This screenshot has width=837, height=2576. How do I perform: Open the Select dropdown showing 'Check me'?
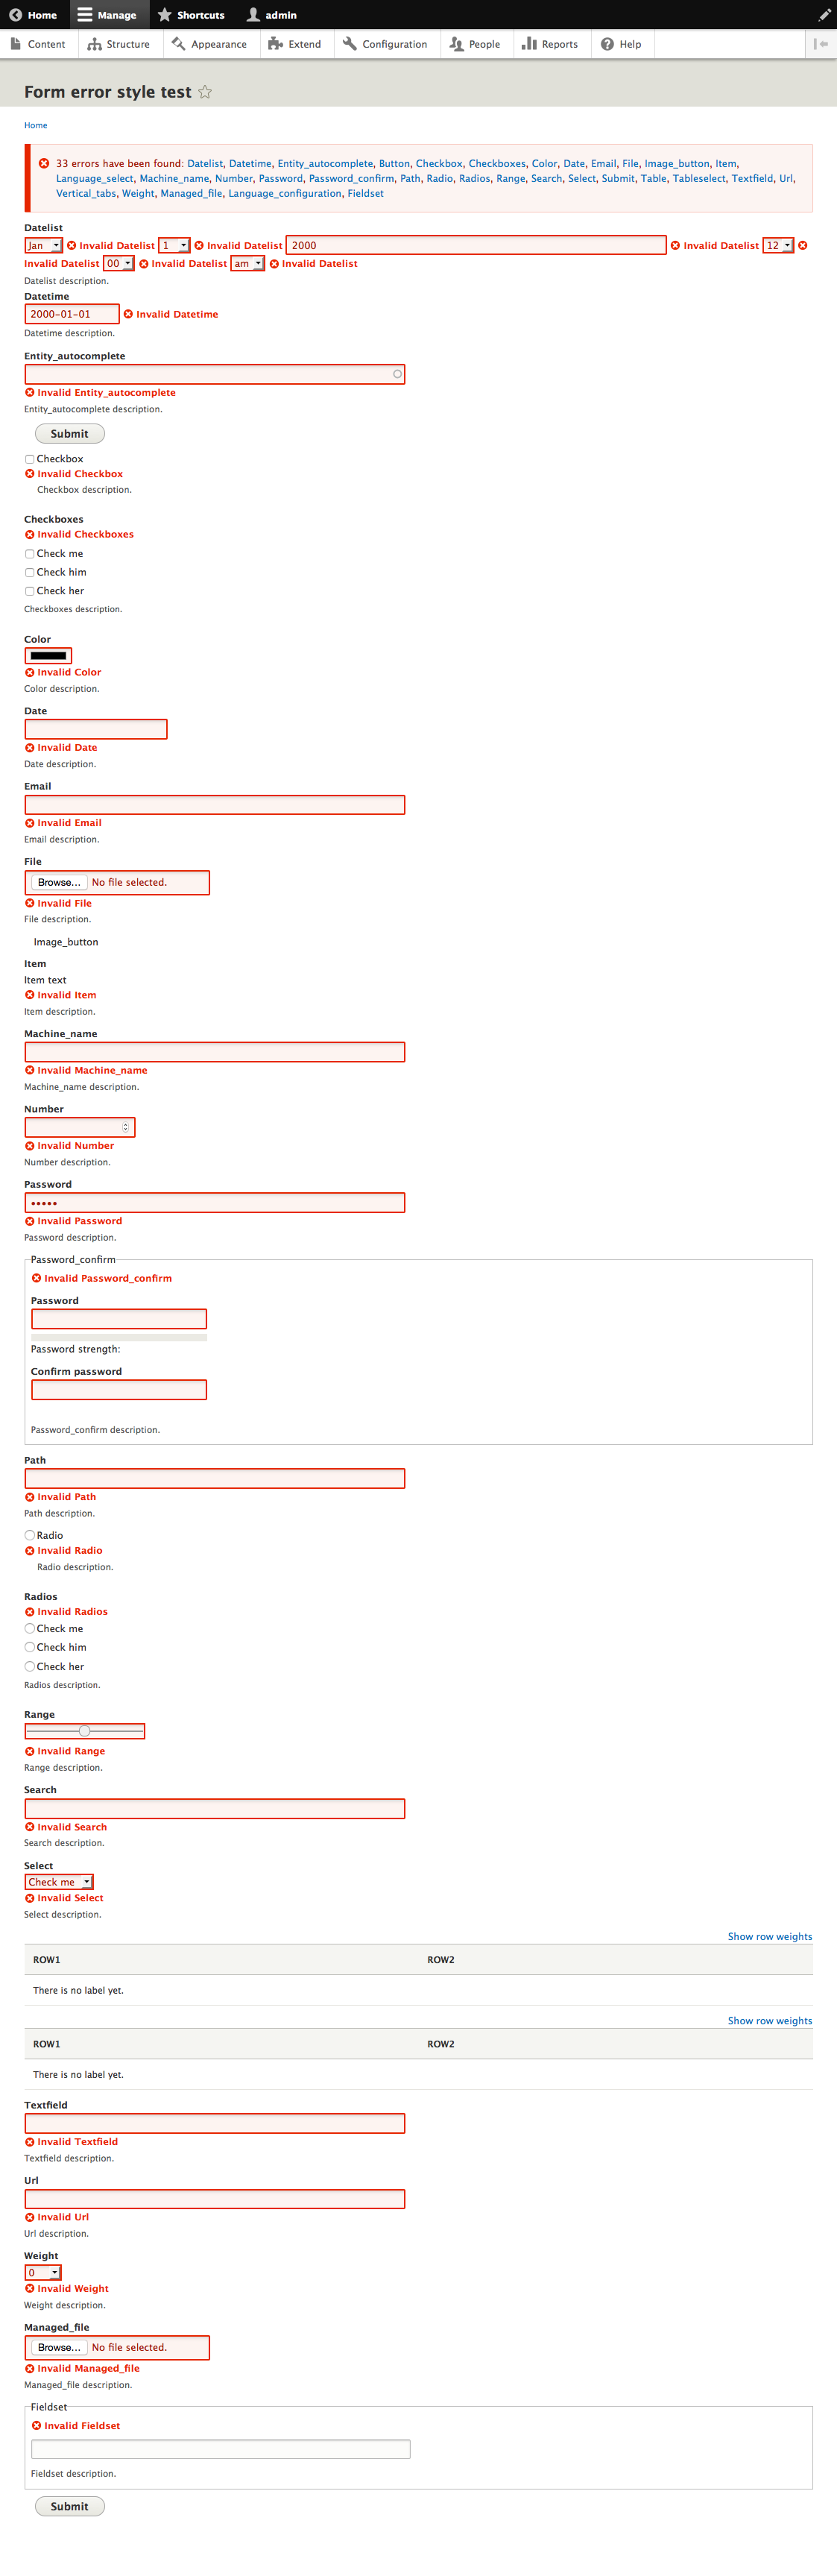coord(58,1881)
